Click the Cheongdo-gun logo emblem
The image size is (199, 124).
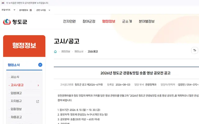[x=7, y=22]
